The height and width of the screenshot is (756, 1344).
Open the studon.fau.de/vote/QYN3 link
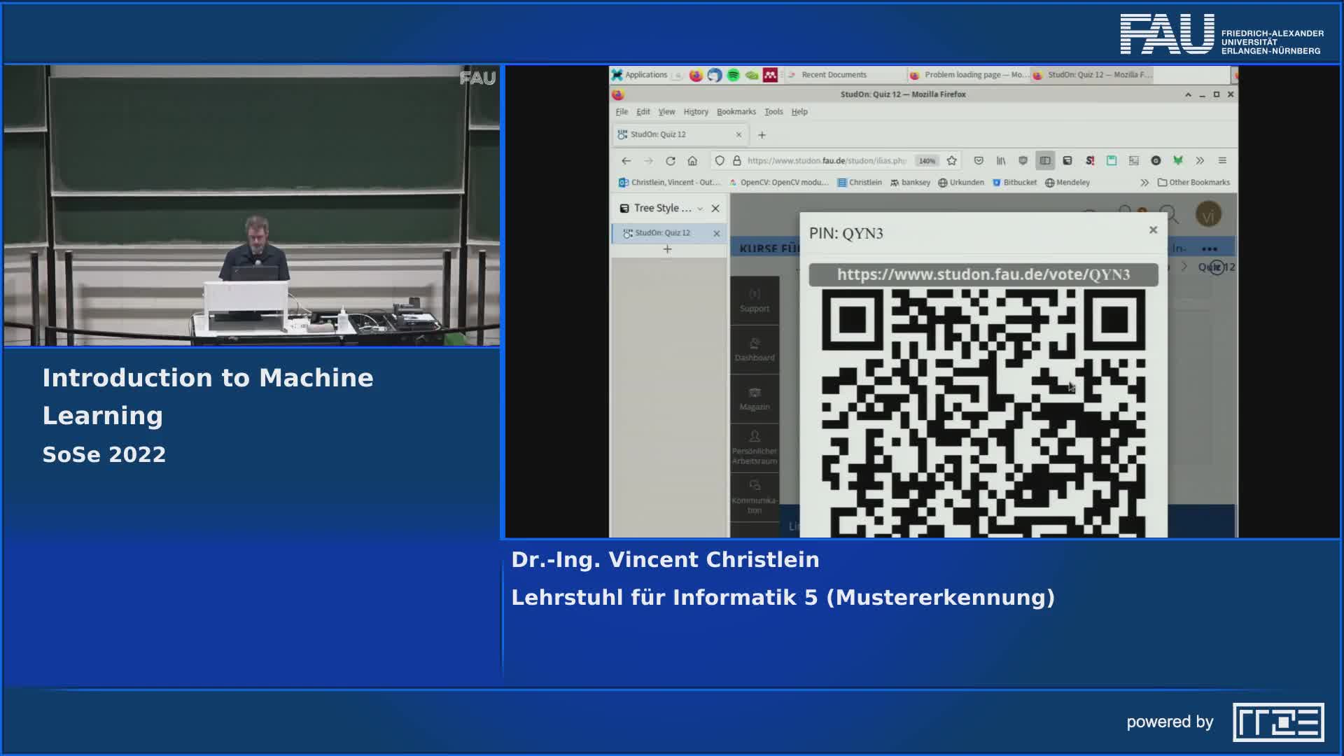[983, 275]
